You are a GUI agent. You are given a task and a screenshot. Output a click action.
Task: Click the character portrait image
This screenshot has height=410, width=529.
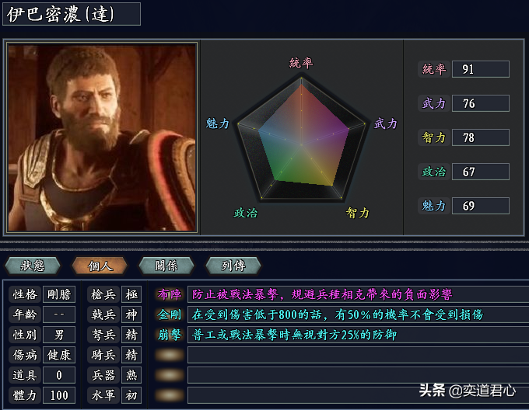[x=102, y=137]
